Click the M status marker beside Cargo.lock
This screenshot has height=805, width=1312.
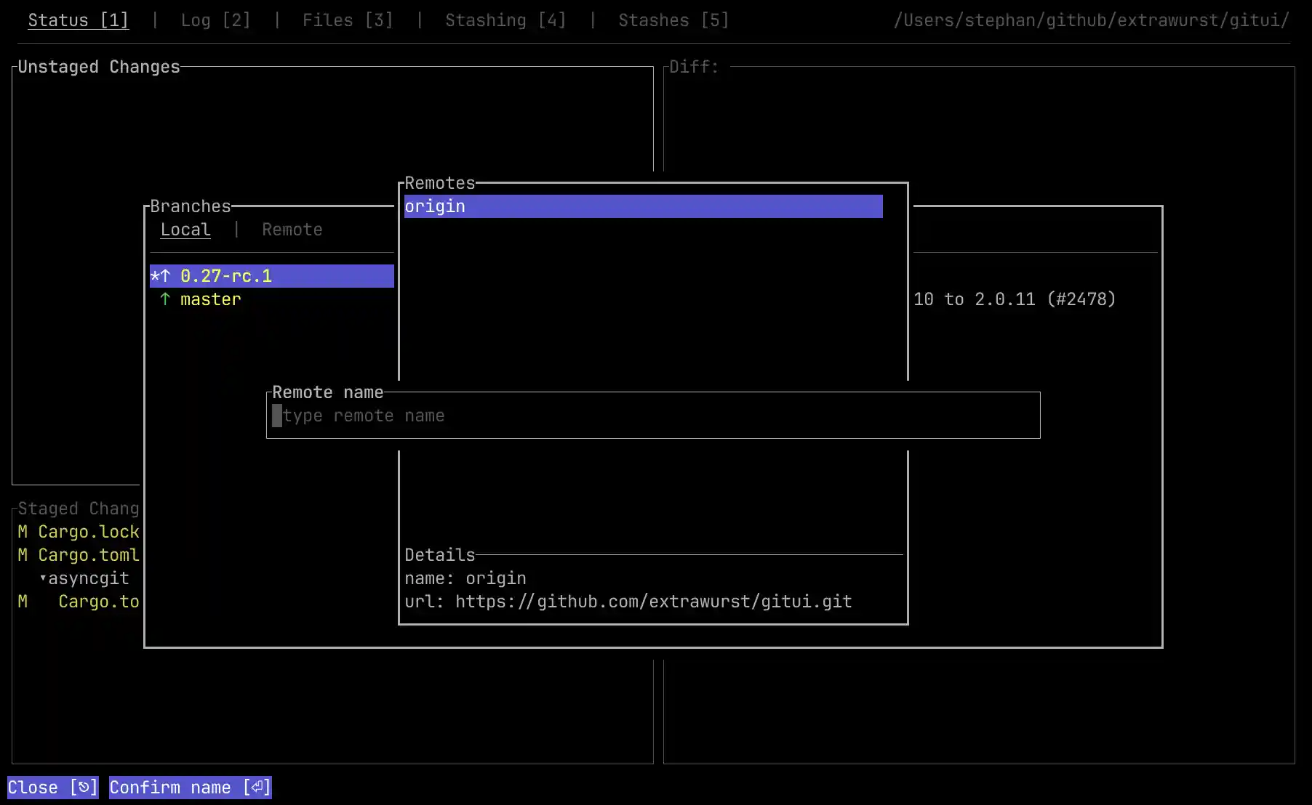click(x=23, y=532)
